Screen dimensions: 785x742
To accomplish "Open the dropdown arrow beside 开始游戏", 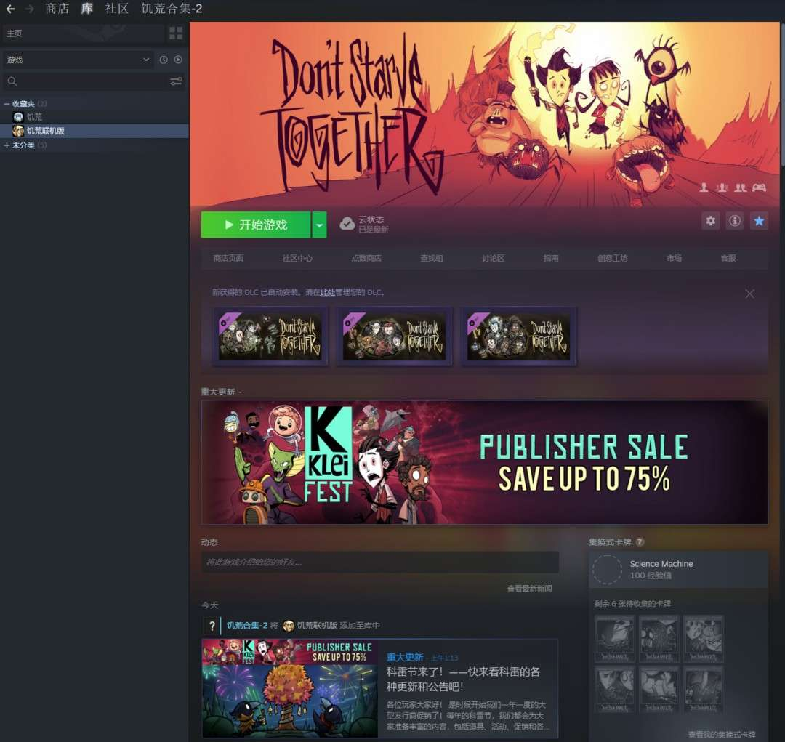I will (319, 225).
